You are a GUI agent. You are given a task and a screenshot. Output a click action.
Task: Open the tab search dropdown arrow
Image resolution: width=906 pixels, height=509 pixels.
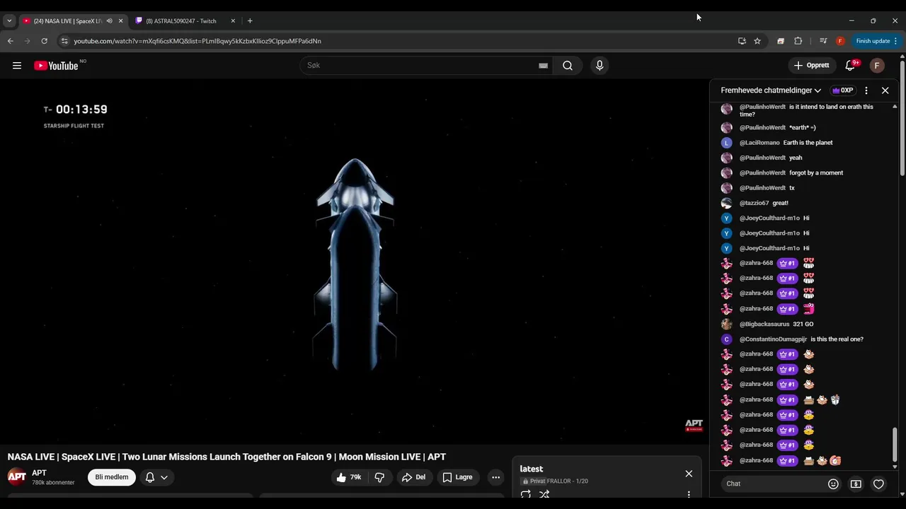coord(9,21)
